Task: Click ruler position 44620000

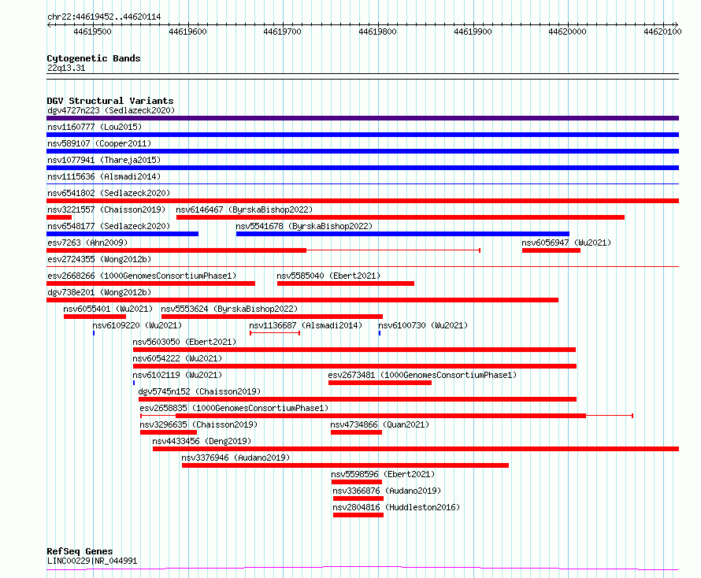Action: (x=567, y=31)
